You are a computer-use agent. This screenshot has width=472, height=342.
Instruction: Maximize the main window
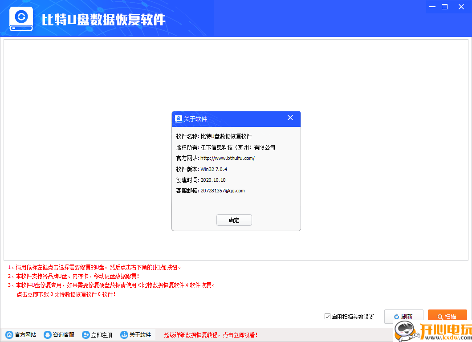click(x=444, y=7)
